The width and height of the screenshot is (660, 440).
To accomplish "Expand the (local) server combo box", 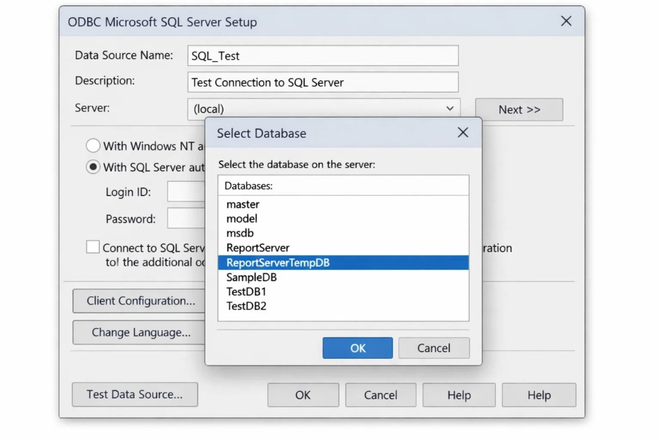I will point(450,108).
